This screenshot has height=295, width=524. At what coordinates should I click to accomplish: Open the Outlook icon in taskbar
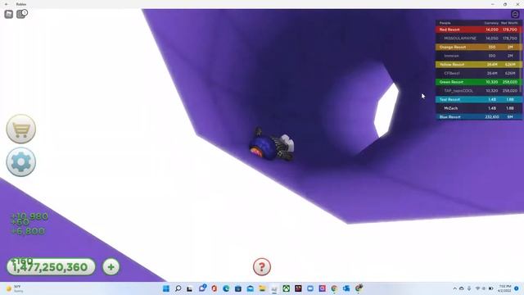coord(346,288)
